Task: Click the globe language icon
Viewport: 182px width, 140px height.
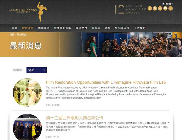Action: 164,4
